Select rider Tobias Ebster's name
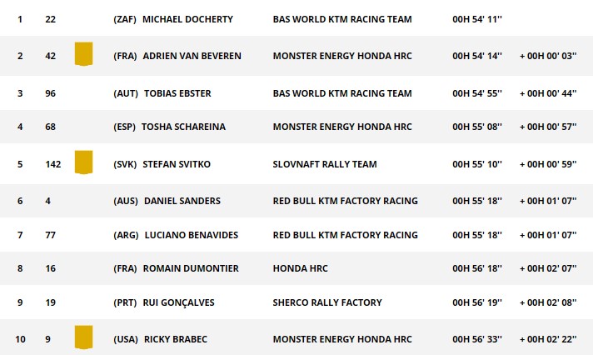The image size is (593, 355). pyautogui.click(x=177, y=93)
